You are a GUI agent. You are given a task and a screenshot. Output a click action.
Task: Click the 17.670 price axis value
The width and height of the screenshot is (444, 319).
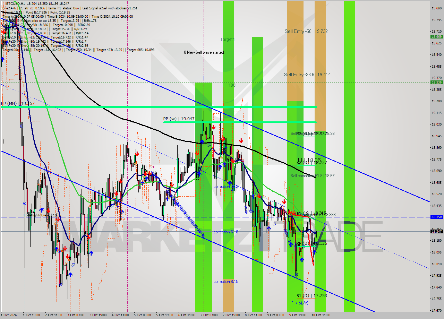(x=436, y=310)
